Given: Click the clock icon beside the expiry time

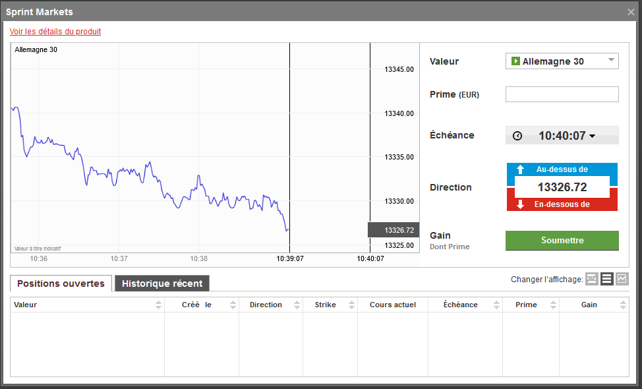Looking at the screenshot, I should click(x=517, y=136).
